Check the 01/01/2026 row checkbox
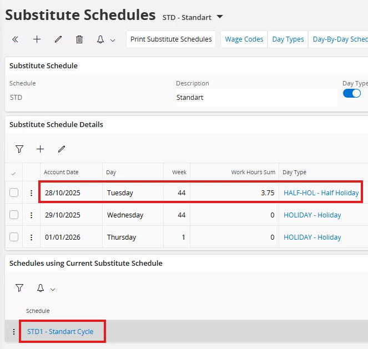 [14, 237]
